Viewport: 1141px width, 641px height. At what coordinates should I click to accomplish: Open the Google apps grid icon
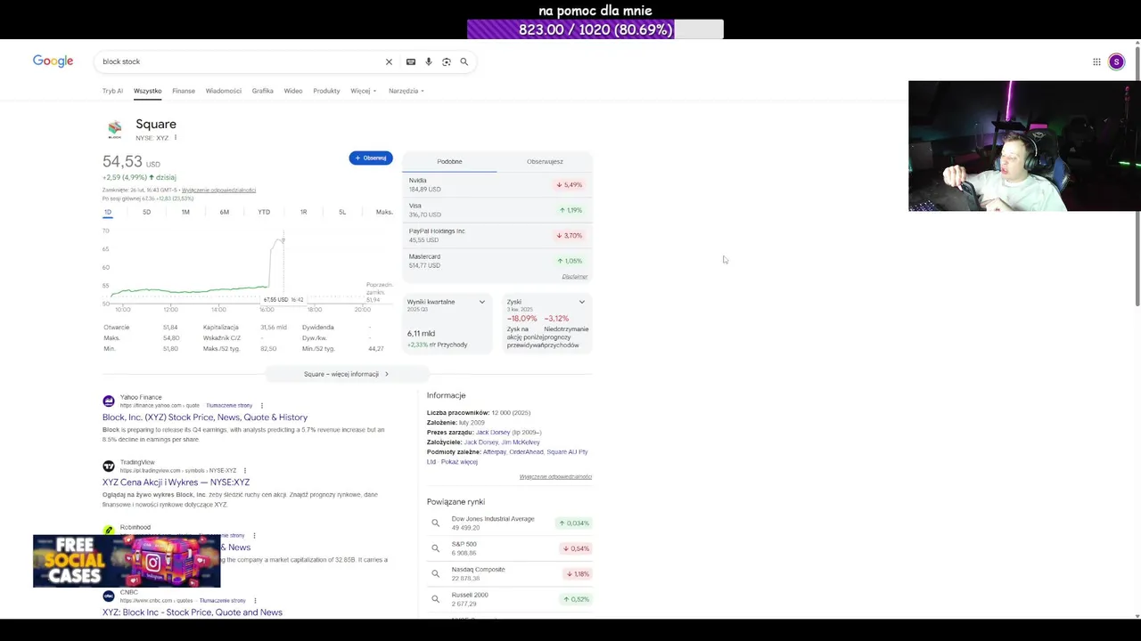click(1096, 61)
